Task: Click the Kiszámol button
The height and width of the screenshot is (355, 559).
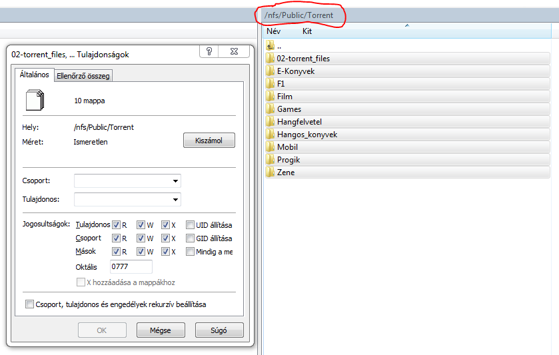Action: (209, 141)
